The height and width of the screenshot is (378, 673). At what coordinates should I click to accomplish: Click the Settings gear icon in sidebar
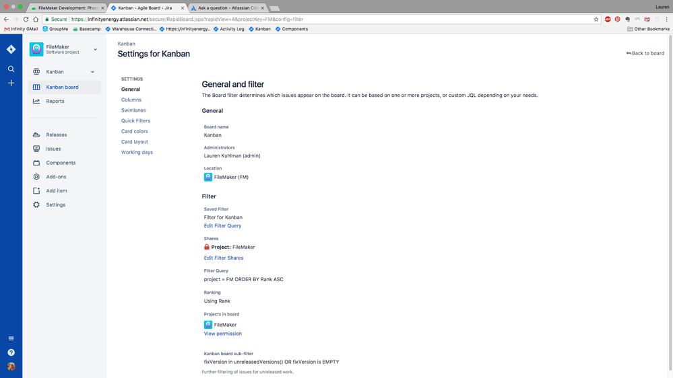[x=36, y=205]
